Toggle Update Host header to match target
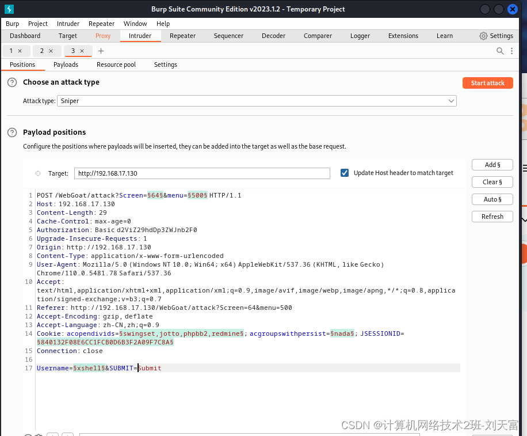This screenshot has height=436, width=527. pyautogui.click(x=345, y=173)
